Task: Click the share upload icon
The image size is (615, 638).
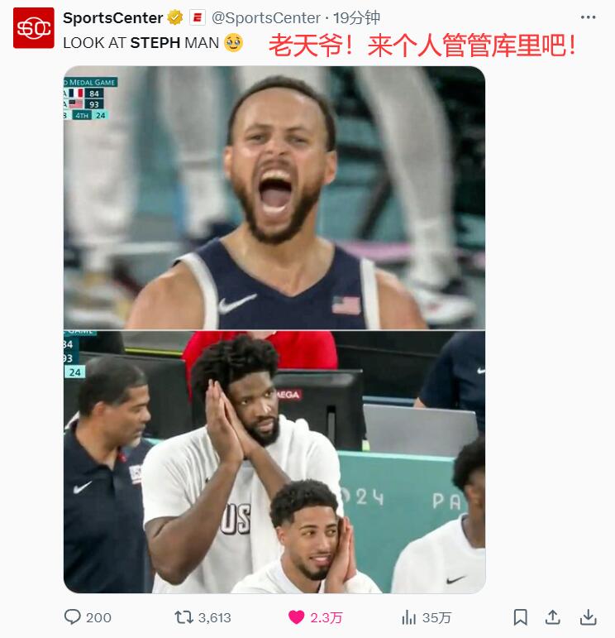Action: tap(553, 617)
